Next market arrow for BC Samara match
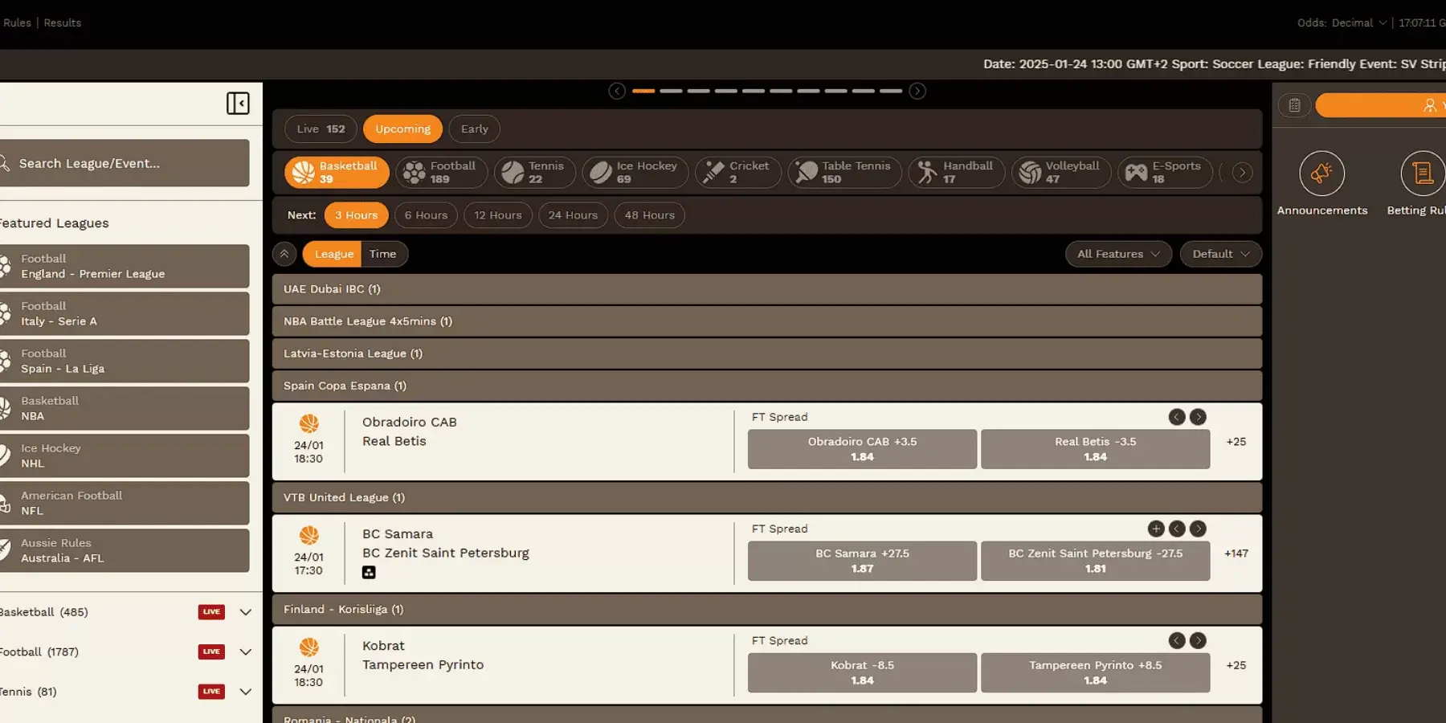The image size is (1446, 723). (1198, 529)
